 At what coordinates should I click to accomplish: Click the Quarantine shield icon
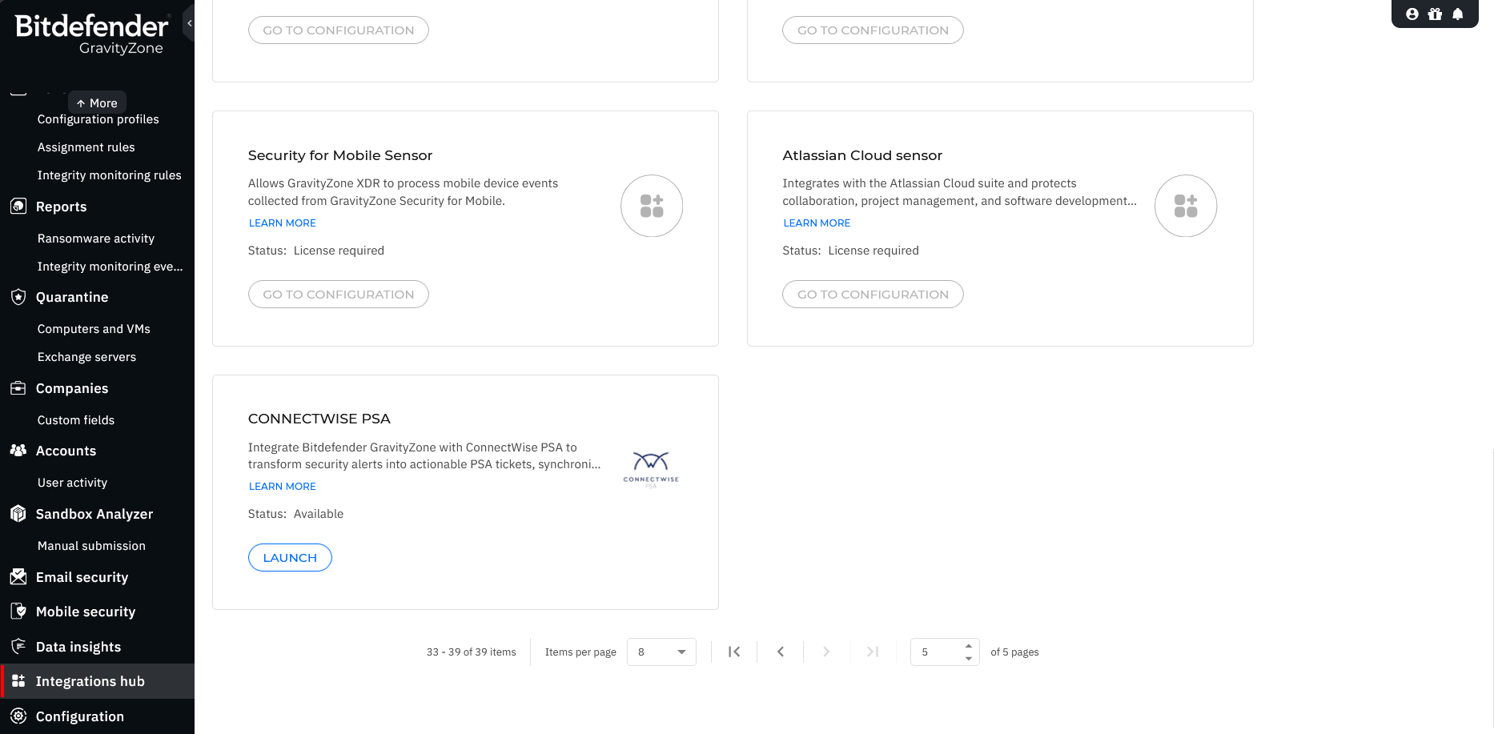[x=18, y=297]
